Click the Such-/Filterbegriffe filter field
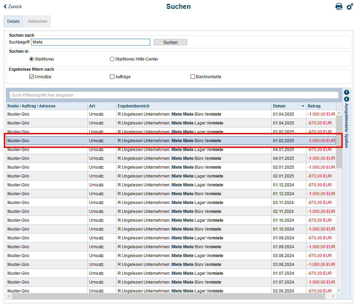The image size is (356, 305). (174, 95)
